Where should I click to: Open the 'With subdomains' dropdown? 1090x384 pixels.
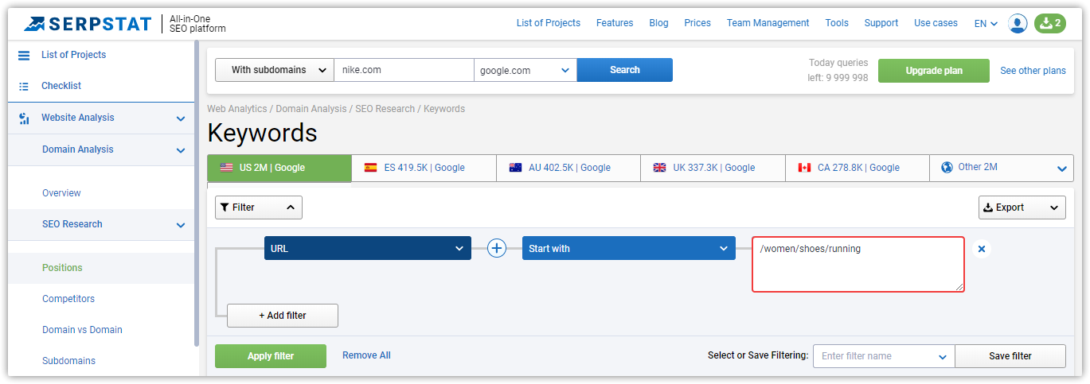pos(275,70)
